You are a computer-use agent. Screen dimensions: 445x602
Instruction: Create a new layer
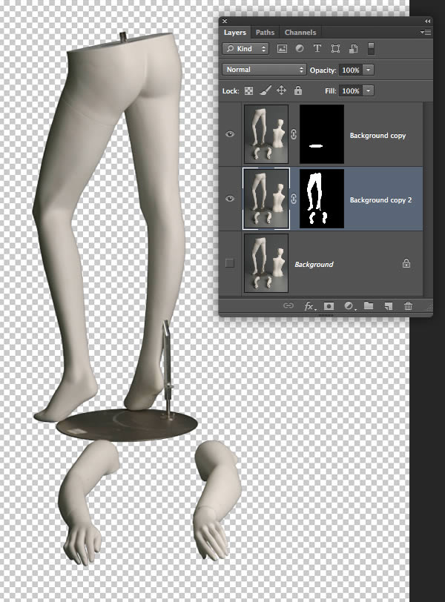pyautogui.click(x=388, y=305)
